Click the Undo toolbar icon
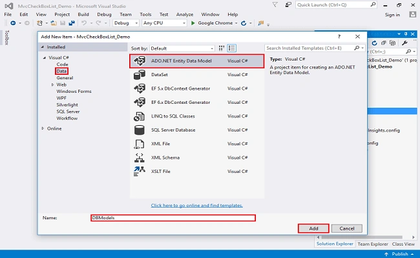The height and width of the screenshot is (258, 420). [x=84, y=23]
